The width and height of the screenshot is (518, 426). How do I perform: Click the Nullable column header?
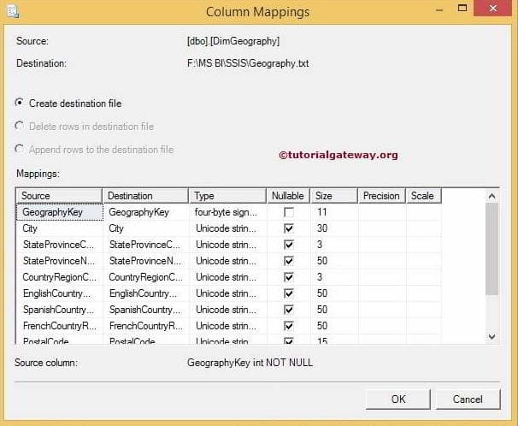(x=288, y=196)
